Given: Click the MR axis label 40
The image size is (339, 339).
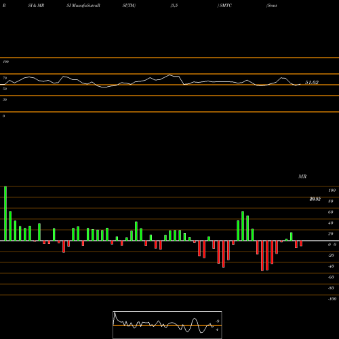Looking at the screenshot, I should (x=331, y=223).
